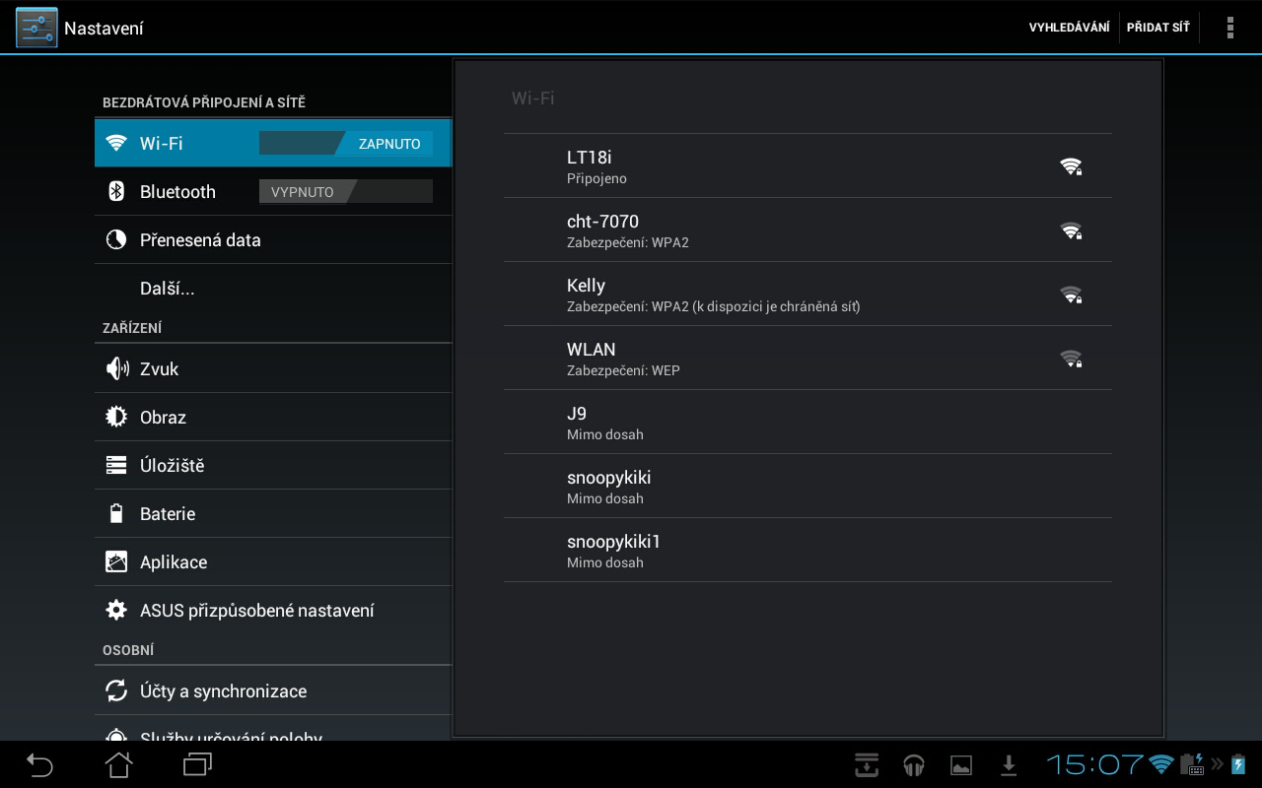Click Kelly network signal icon
Viewport: 1262px width, 788px height.
point(1071,295)
